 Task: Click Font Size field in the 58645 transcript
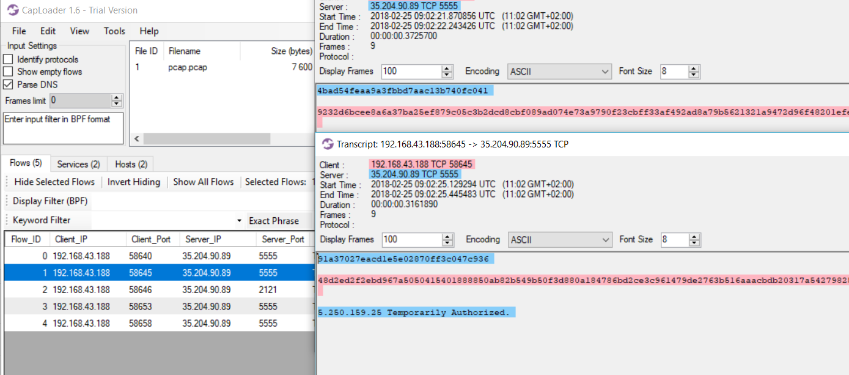[674, 240]
